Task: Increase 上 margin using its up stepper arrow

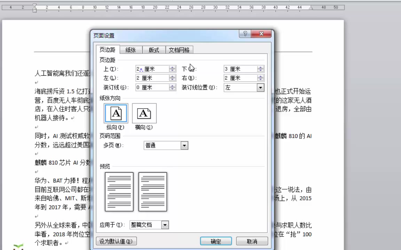Action: pos(172,67)
